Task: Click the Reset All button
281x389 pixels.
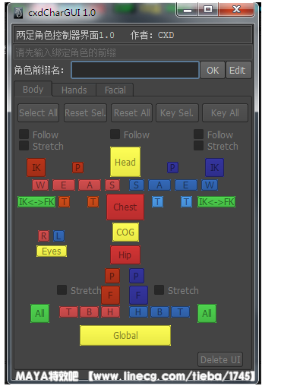Action: tap(131, 113)
